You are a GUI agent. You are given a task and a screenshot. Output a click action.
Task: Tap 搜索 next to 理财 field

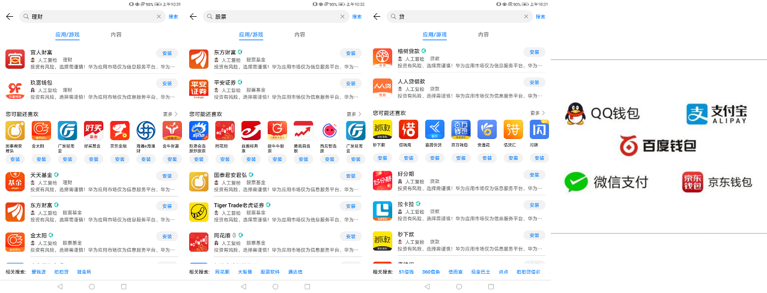coord(173,17)
